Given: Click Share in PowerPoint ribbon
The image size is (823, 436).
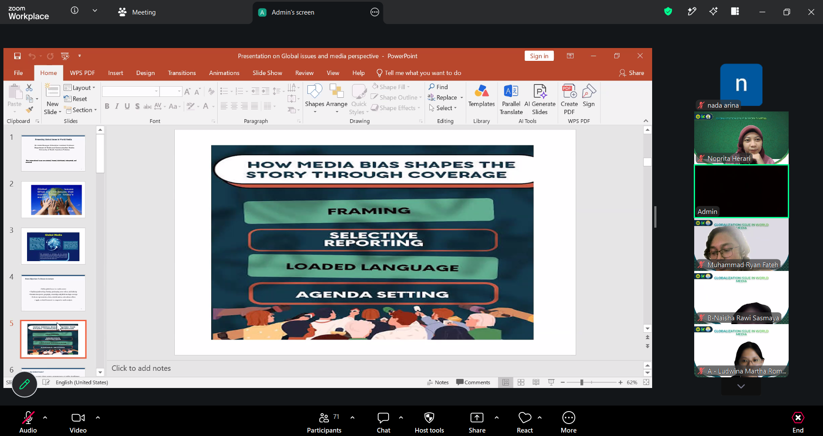Looking at the screenshot, I should (632, 73).
